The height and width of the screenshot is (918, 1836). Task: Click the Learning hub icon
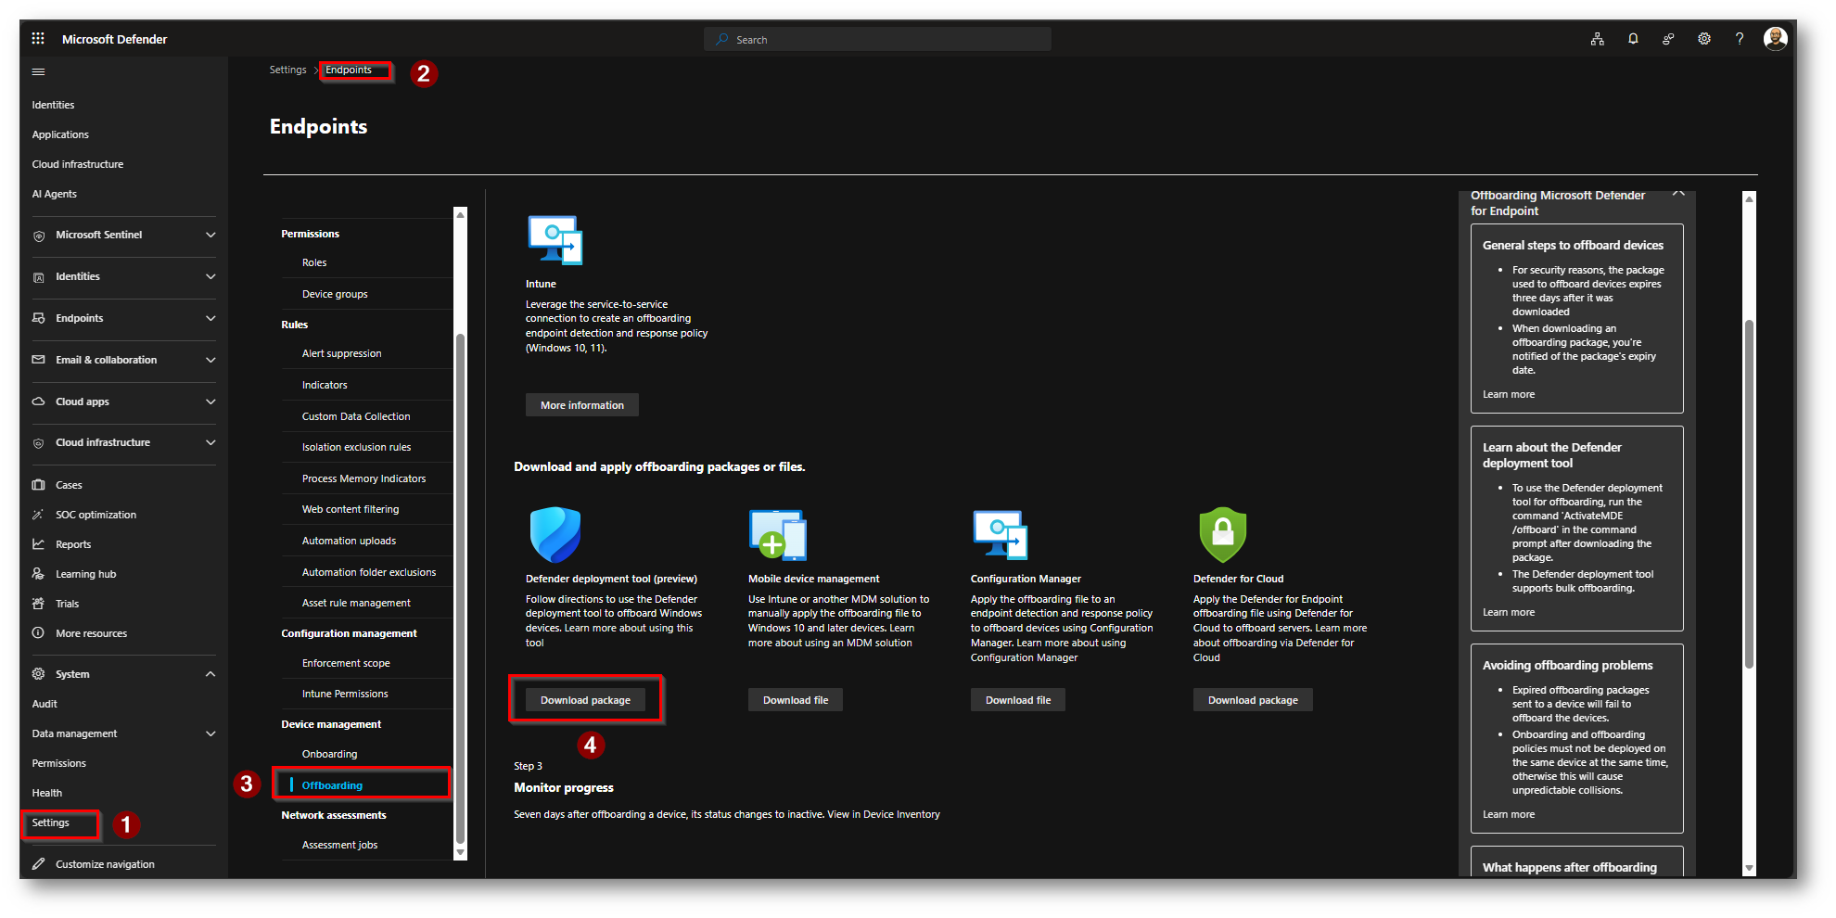39,574
